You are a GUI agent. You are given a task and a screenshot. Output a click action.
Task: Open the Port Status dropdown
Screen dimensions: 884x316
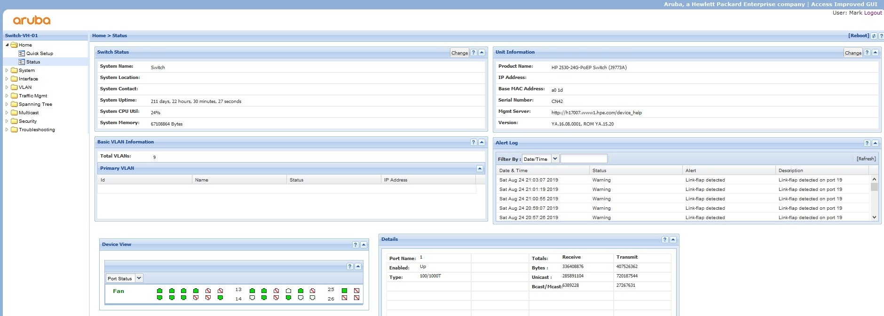139,278
